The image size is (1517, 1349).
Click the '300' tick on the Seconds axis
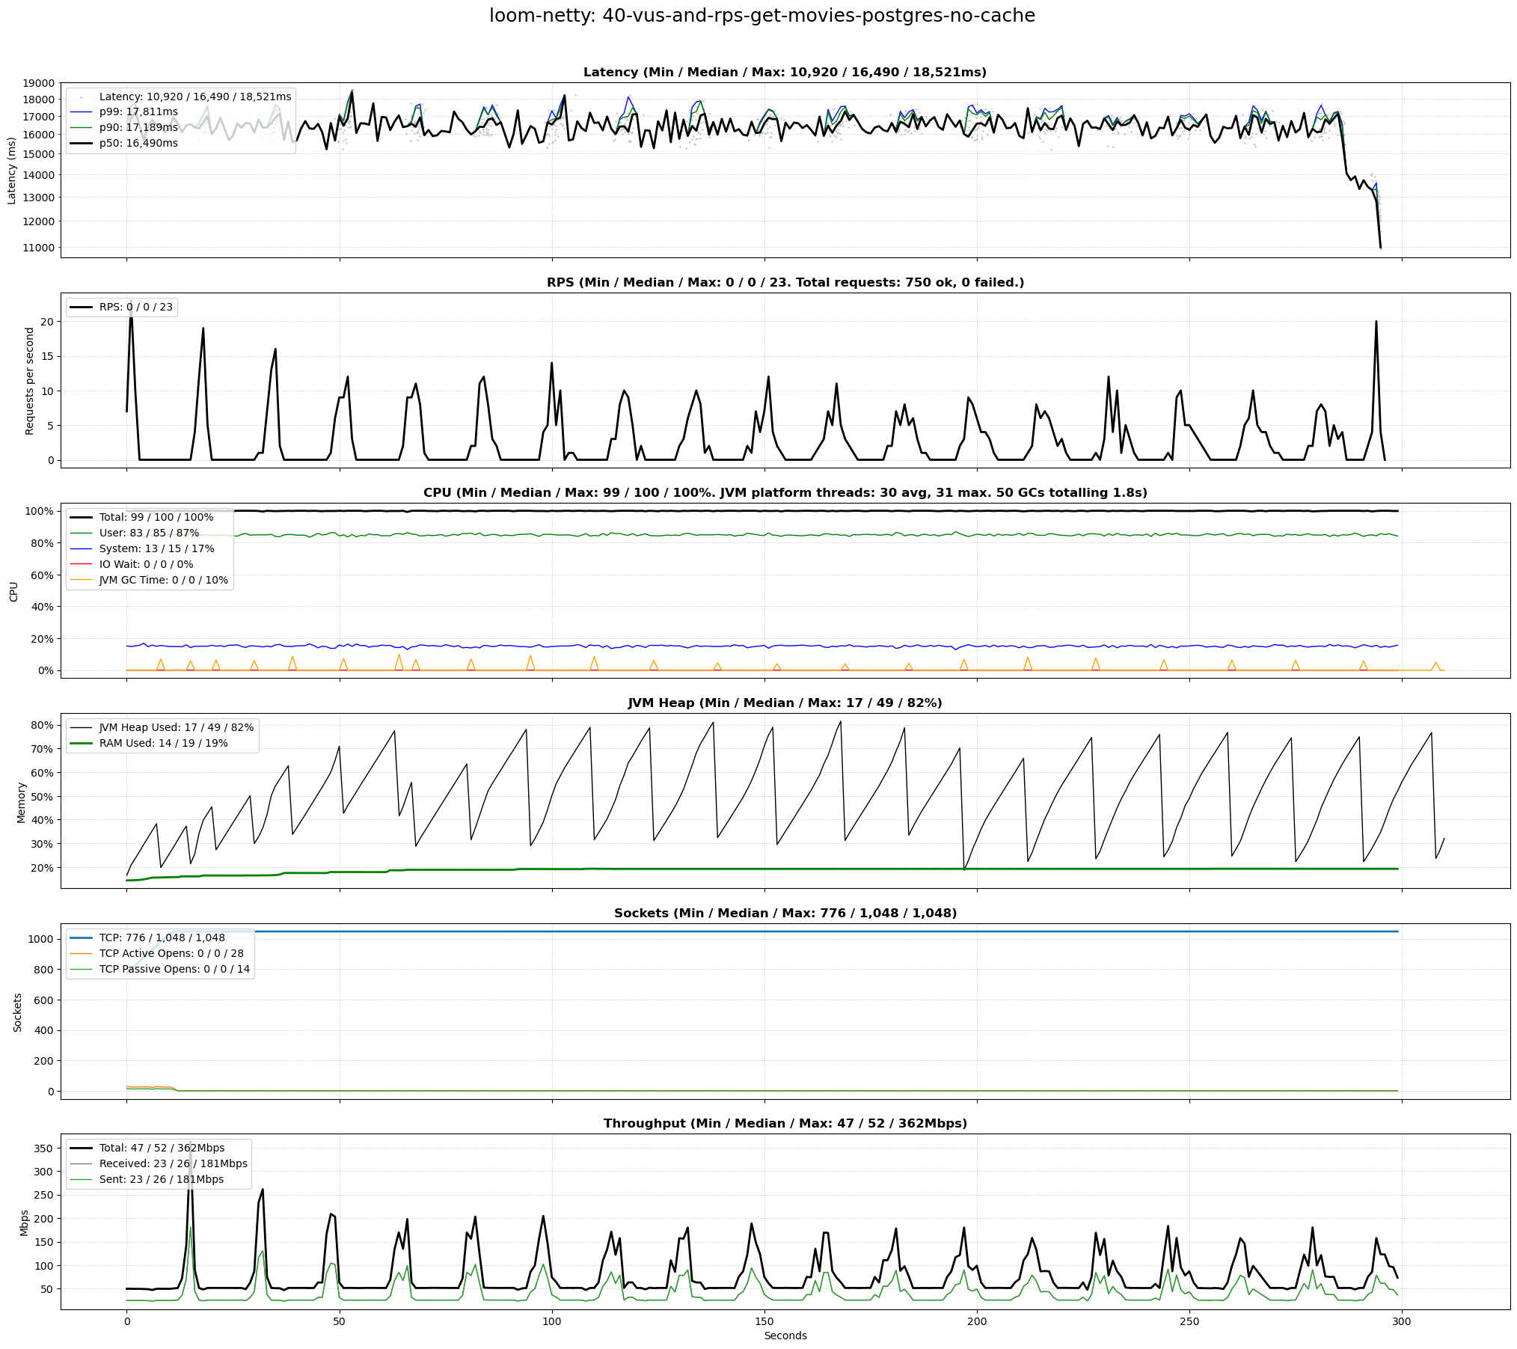point(1402,1321)
